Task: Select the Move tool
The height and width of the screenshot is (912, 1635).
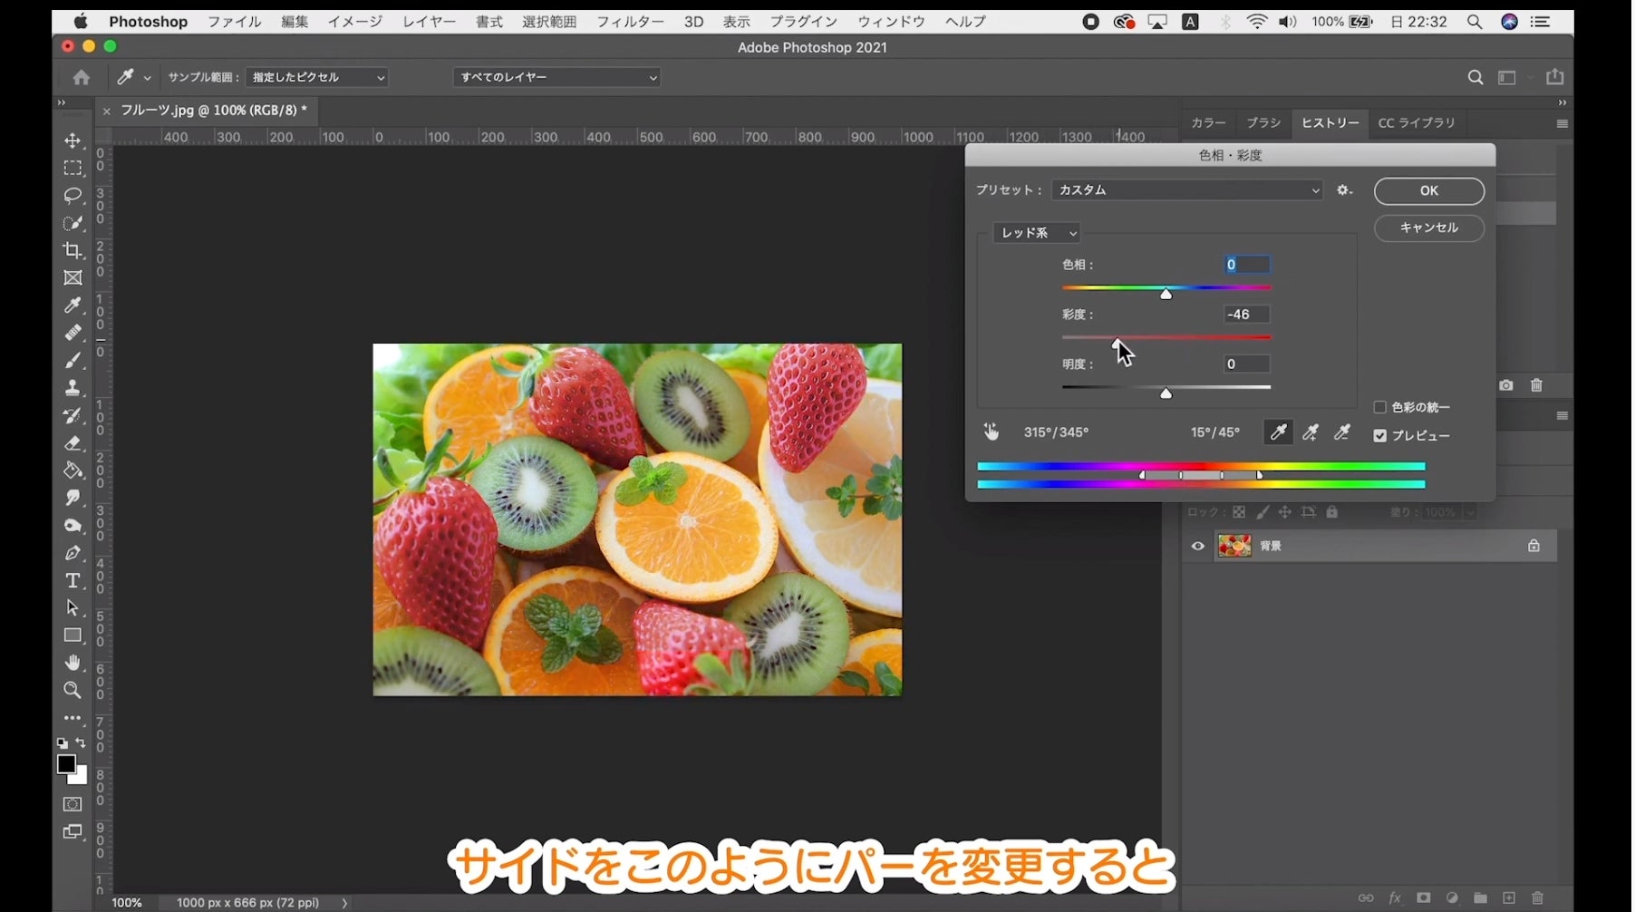Action: click(73, 141)
